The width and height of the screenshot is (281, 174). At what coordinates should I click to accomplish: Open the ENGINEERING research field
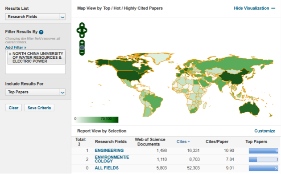click(x=109, y=150)
